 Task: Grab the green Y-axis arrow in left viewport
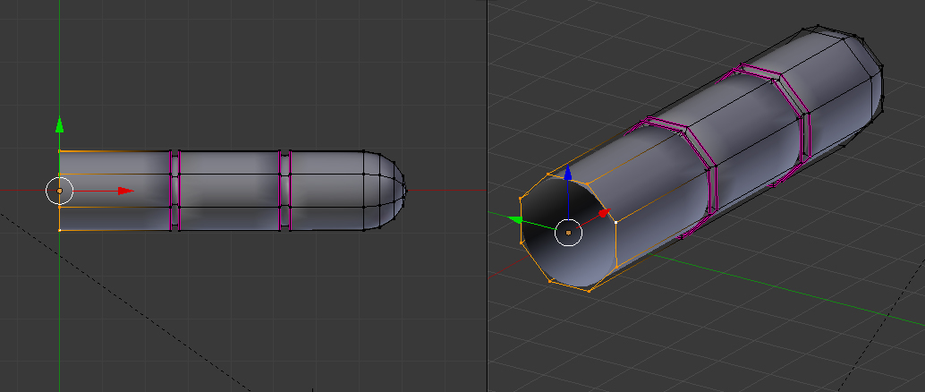coord(59,124)
